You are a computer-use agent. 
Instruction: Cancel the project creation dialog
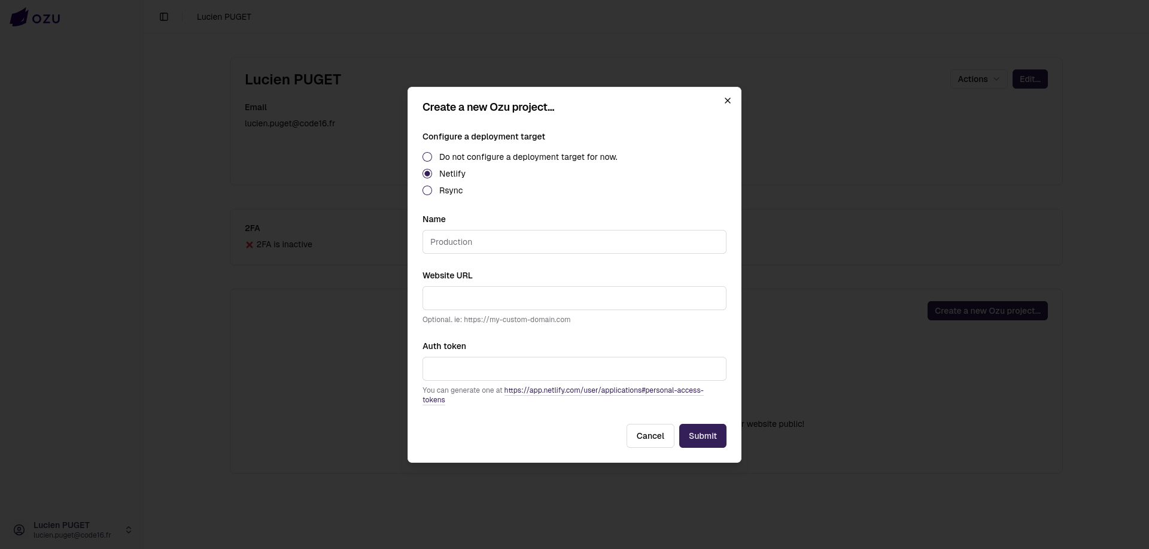pyautogui.click(x=650, y=436)
